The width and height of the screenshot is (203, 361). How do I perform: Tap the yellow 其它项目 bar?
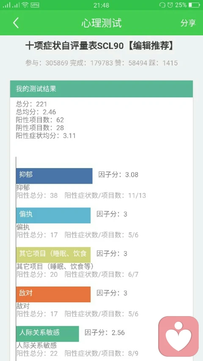tap(53, 255)
